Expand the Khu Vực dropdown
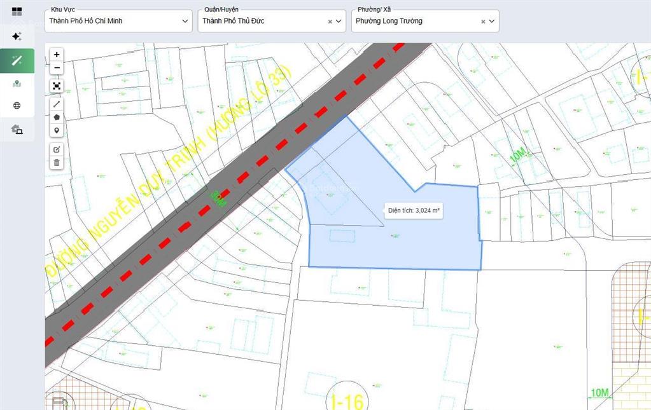The image size is (651, 410). pos(185,21)
